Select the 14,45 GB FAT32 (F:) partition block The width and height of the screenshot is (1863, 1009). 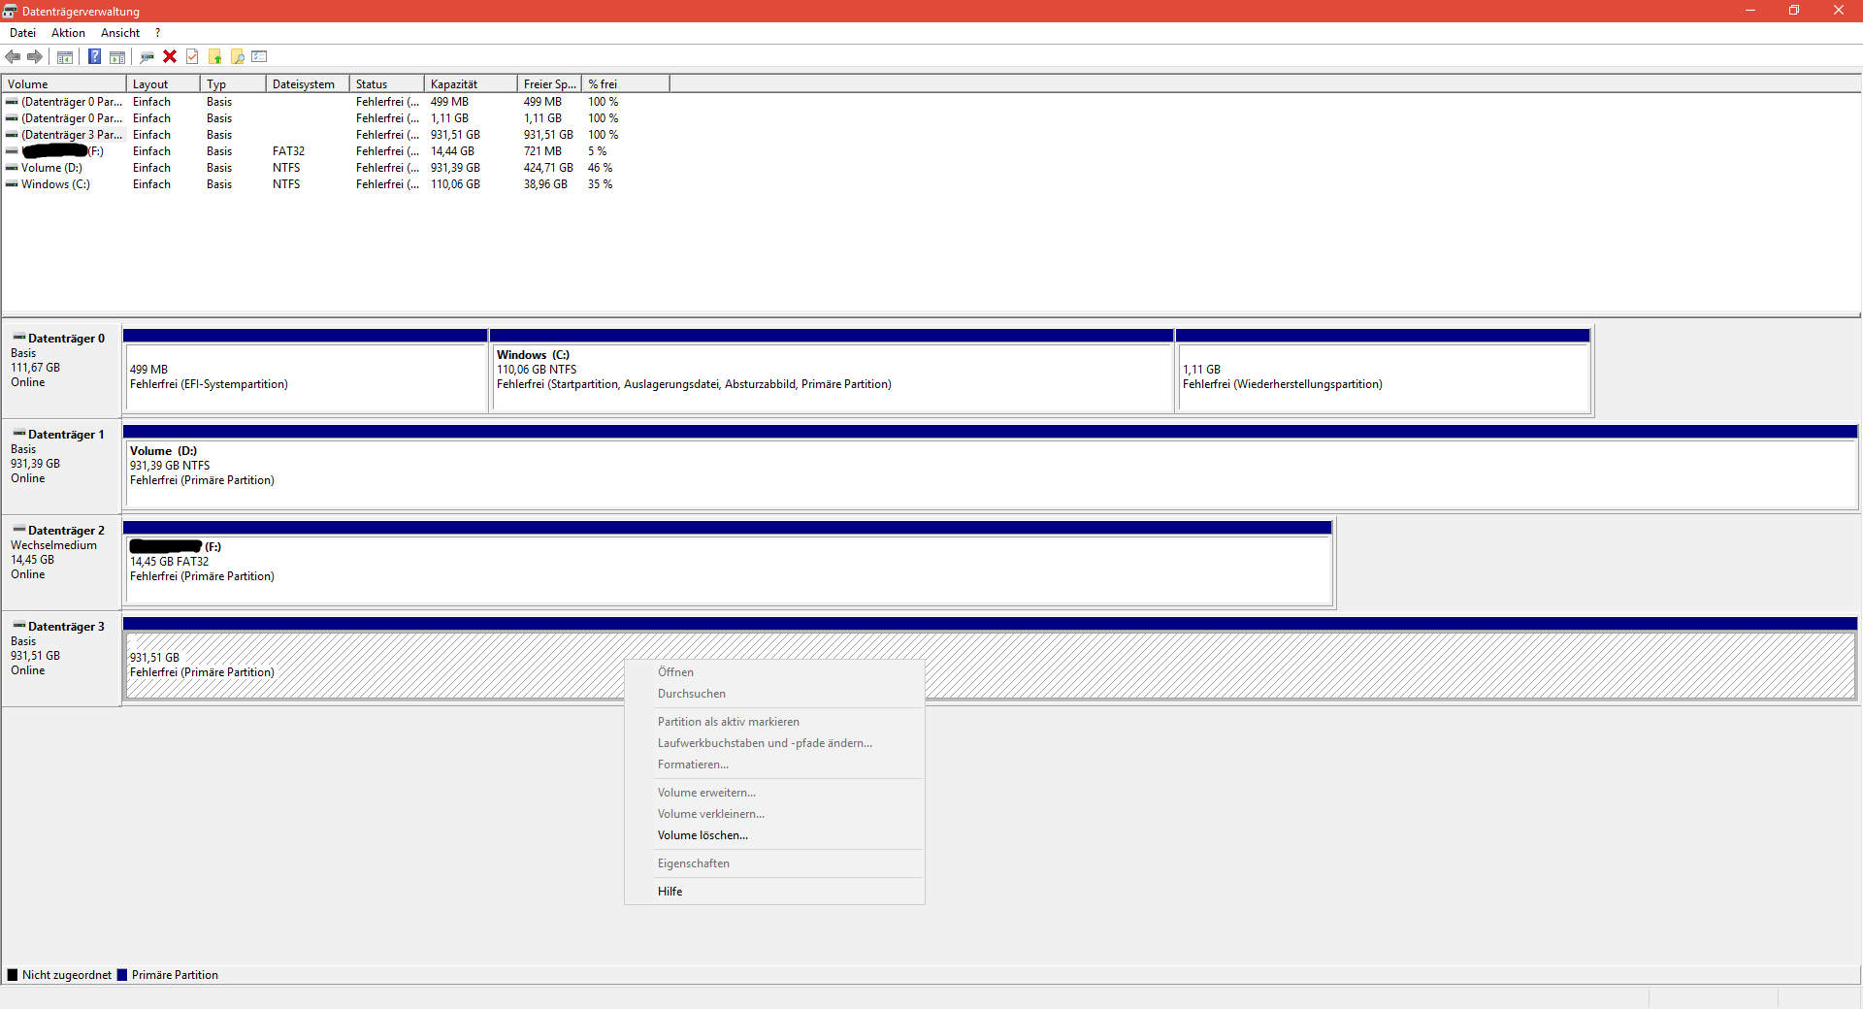tap(728, 563)
